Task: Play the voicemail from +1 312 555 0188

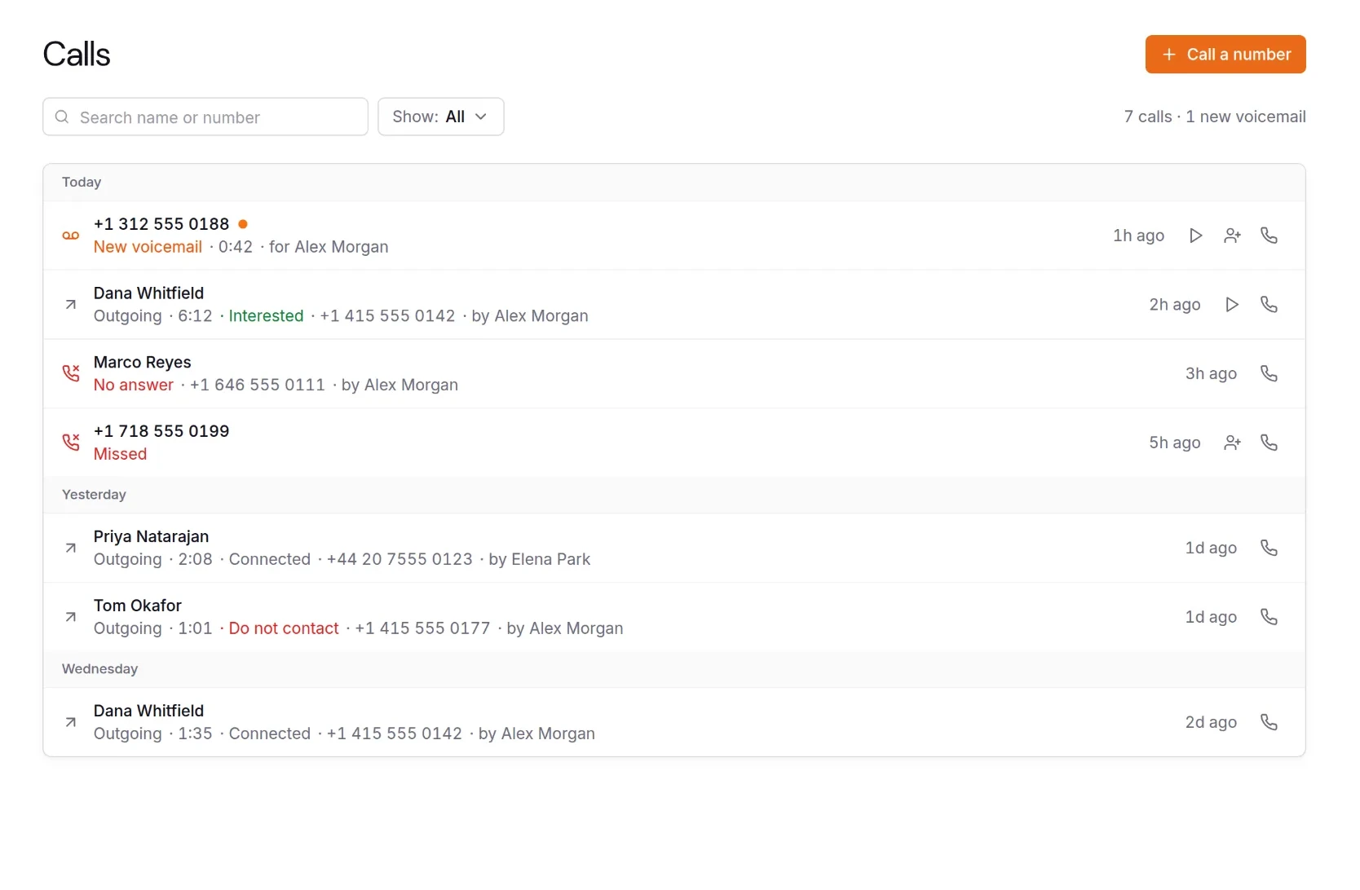Action: (x=1195, y=236)
